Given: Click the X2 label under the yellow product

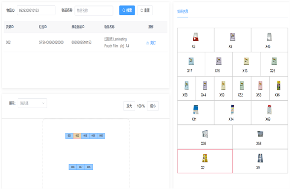Looking at the screenshot, I should 203,168.
